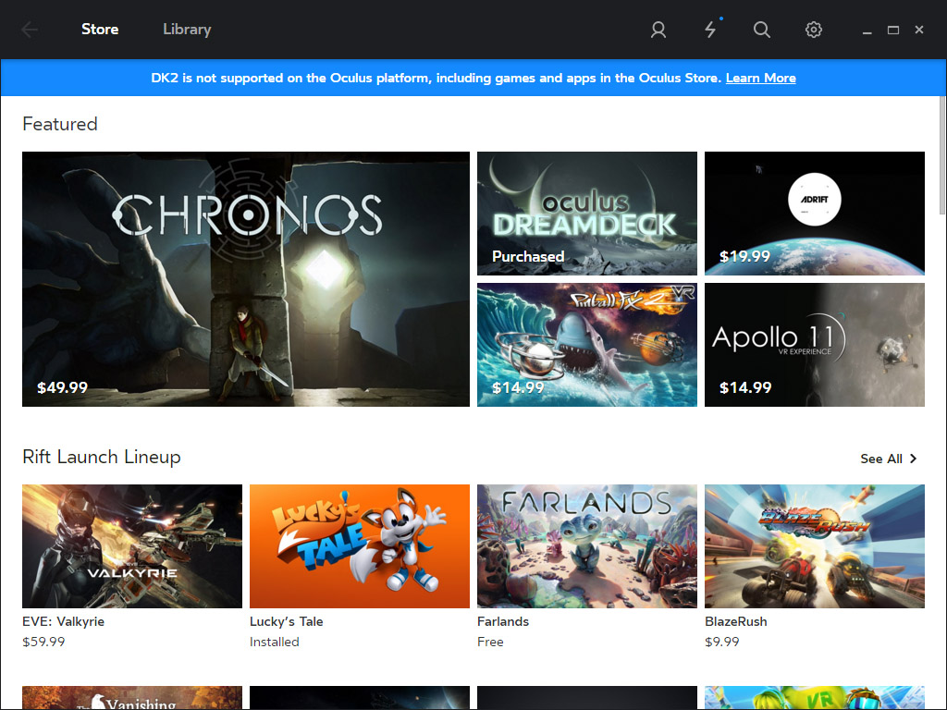Open the Oculus Dreamdeck tile
Image resolution: width=947 pixels, height=710 pixels.
(x=587, y=214)
